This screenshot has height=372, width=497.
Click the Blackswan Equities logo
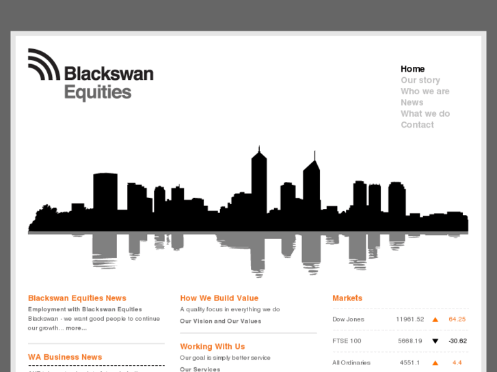pos(91,75)
